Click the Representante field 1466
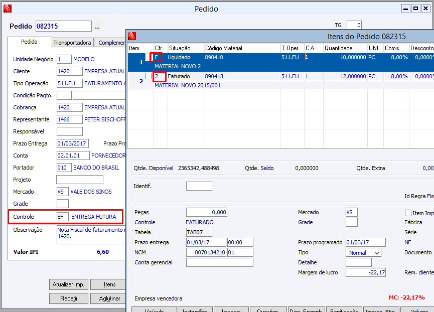 click(x=69, y=119)
